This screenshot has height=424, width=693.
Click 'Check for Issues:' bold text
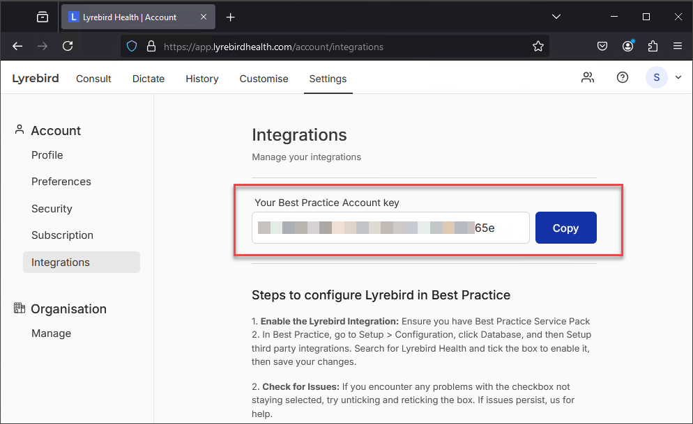[x=301, y=386]
